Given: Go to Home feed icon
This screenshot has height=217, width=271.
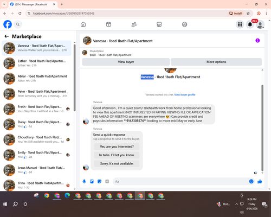Looking at the screenshot, I should pos(83,24).
